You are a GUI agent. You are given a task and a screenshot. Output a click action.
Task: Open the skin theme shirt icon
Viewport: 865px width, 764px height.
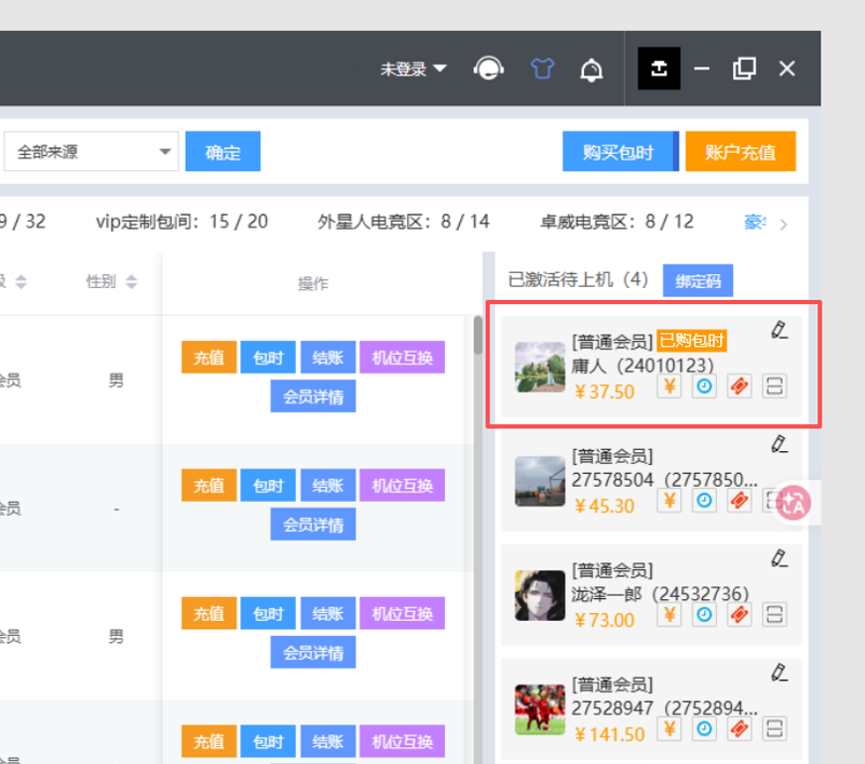coord(542,69)
